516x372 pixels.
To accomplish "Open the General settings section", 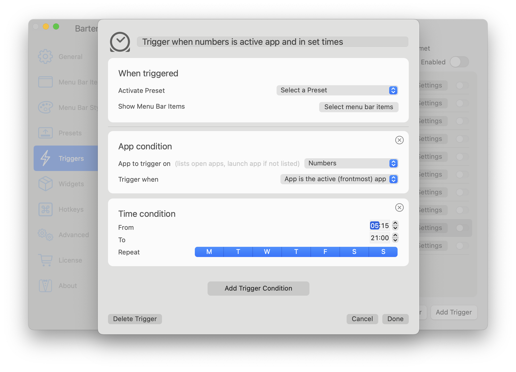I will 45,56.
